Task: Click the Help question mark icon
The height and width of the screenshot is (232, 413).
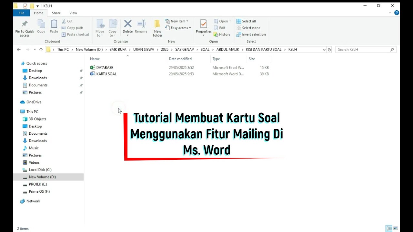Action: (397, 13)
